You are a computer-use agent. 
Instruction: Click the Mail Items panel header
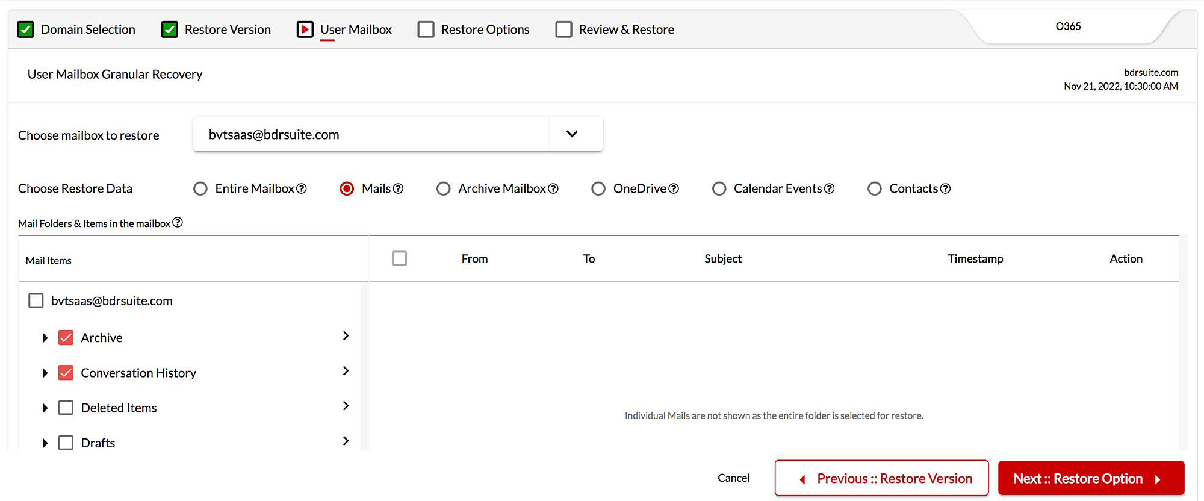[x=49, y=260]
